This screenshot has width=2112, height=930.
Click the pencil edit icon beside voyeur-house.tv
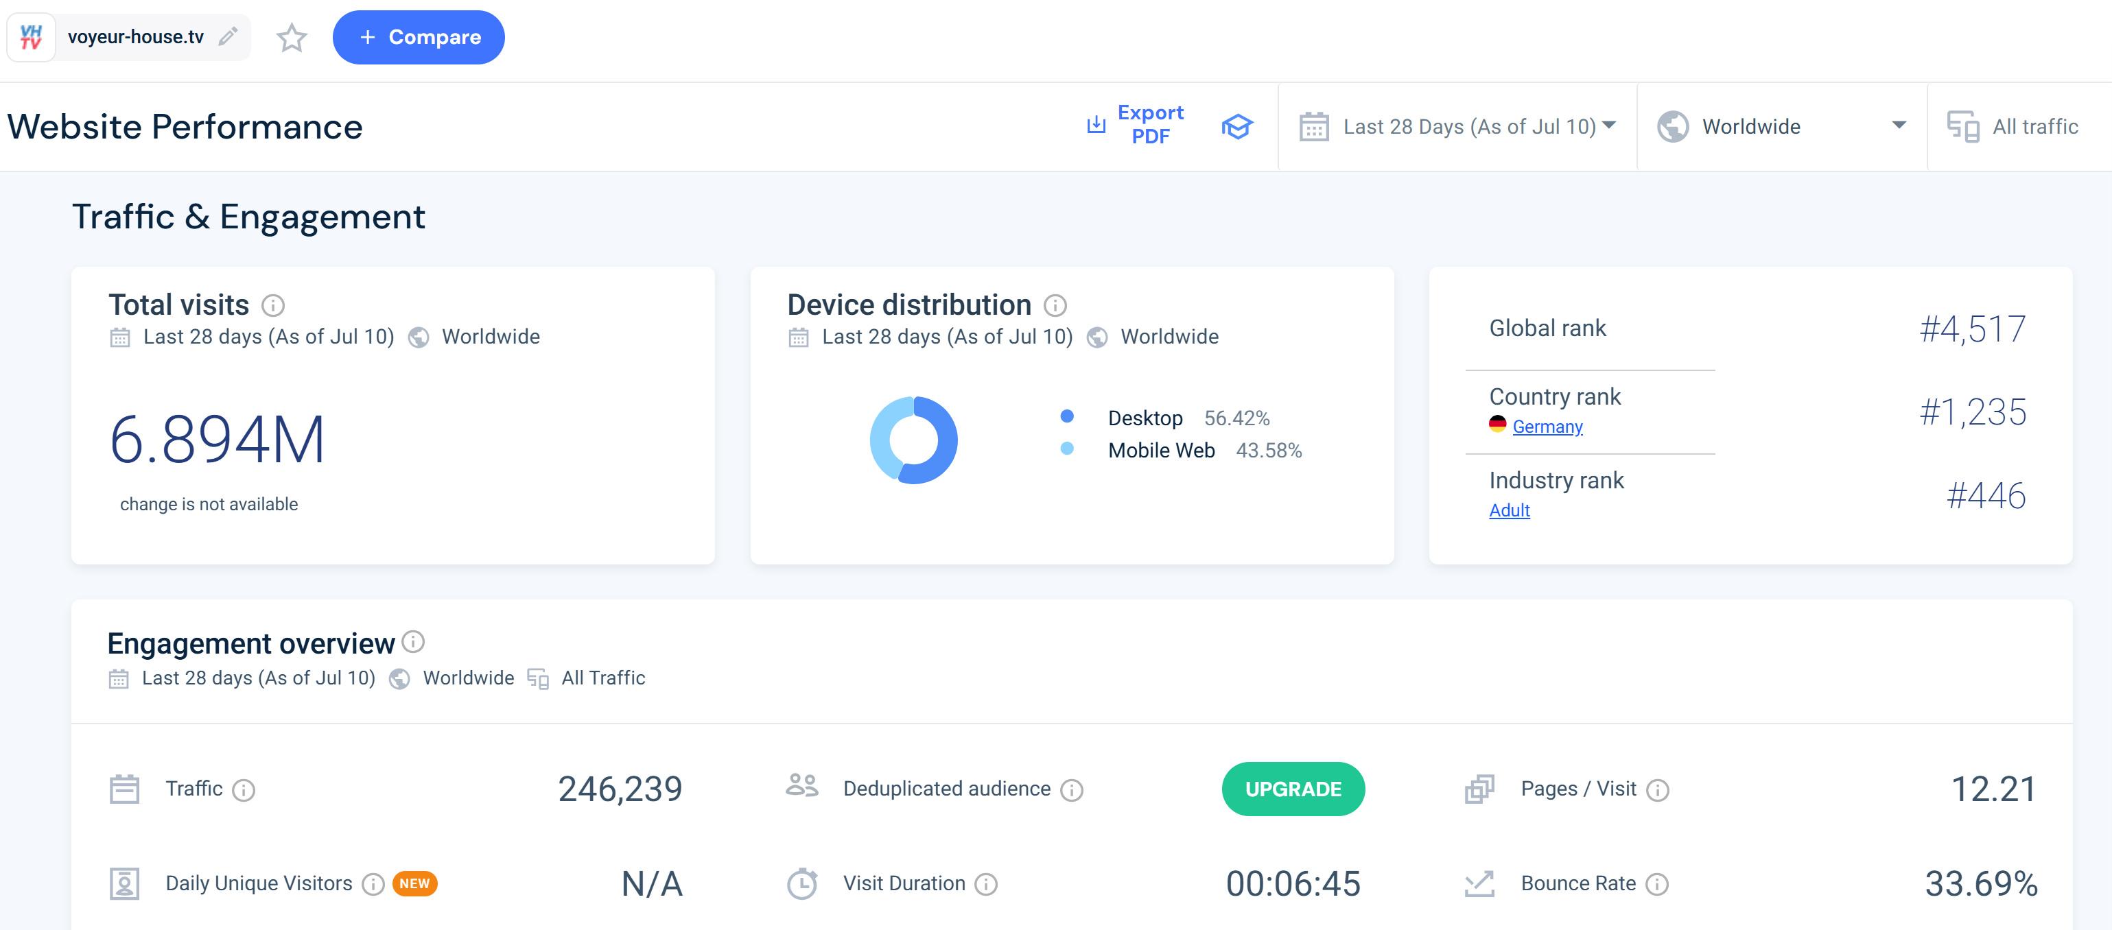(228, 36)
